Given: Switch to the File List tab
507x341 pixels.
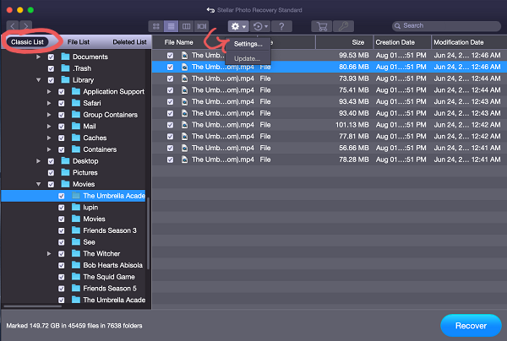Looking at the screenshot, I should click(x=79, y=42).
